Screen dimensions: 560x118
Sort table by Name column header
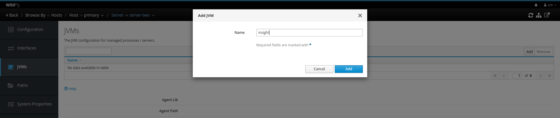point(73,60)
